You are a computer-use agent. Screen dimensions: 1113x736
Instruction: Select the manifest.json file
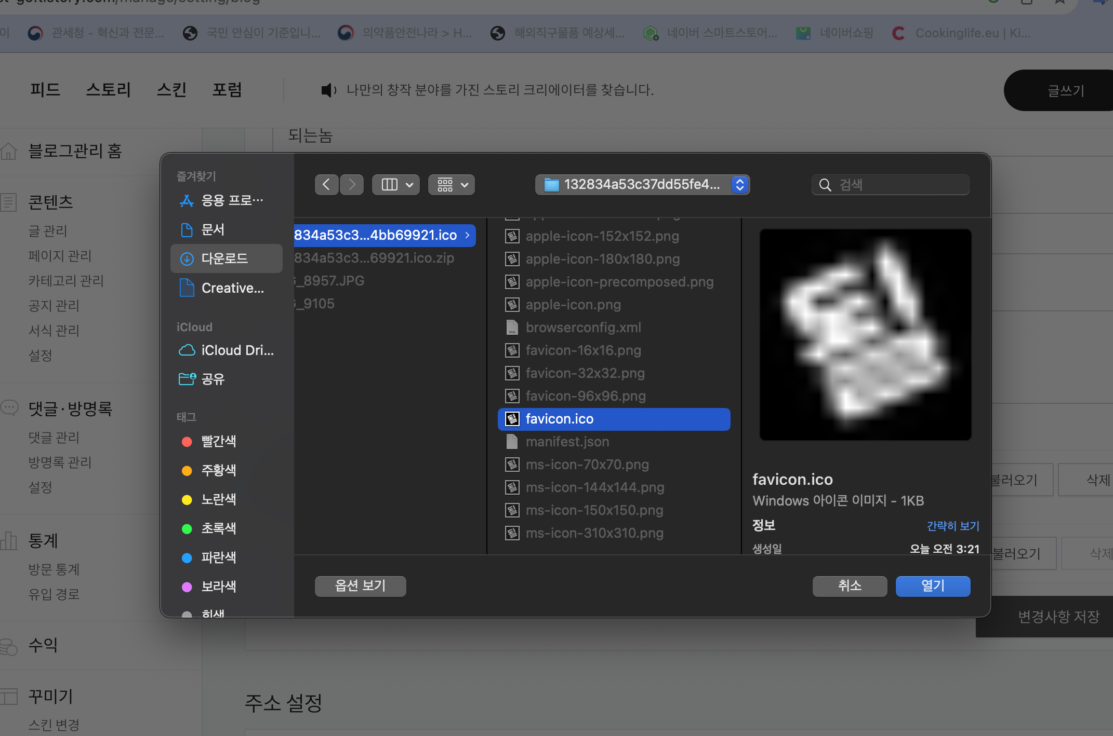(x=567, y=442)
